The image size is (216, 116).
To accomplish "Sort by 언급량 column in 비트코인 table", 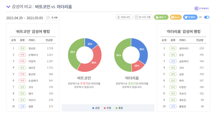I will point(49,40).
